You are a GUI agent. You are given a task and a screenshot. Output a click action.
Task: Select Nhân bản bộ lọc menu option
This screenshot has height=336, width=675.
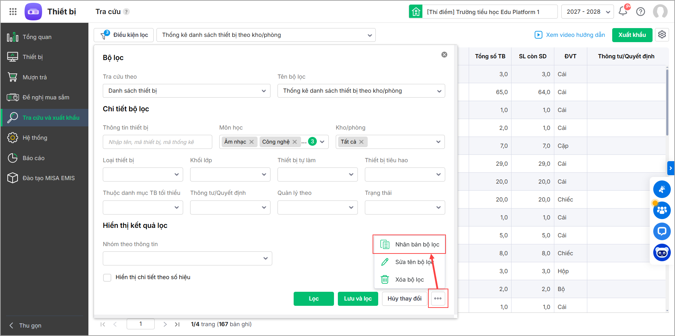(417, 244)
